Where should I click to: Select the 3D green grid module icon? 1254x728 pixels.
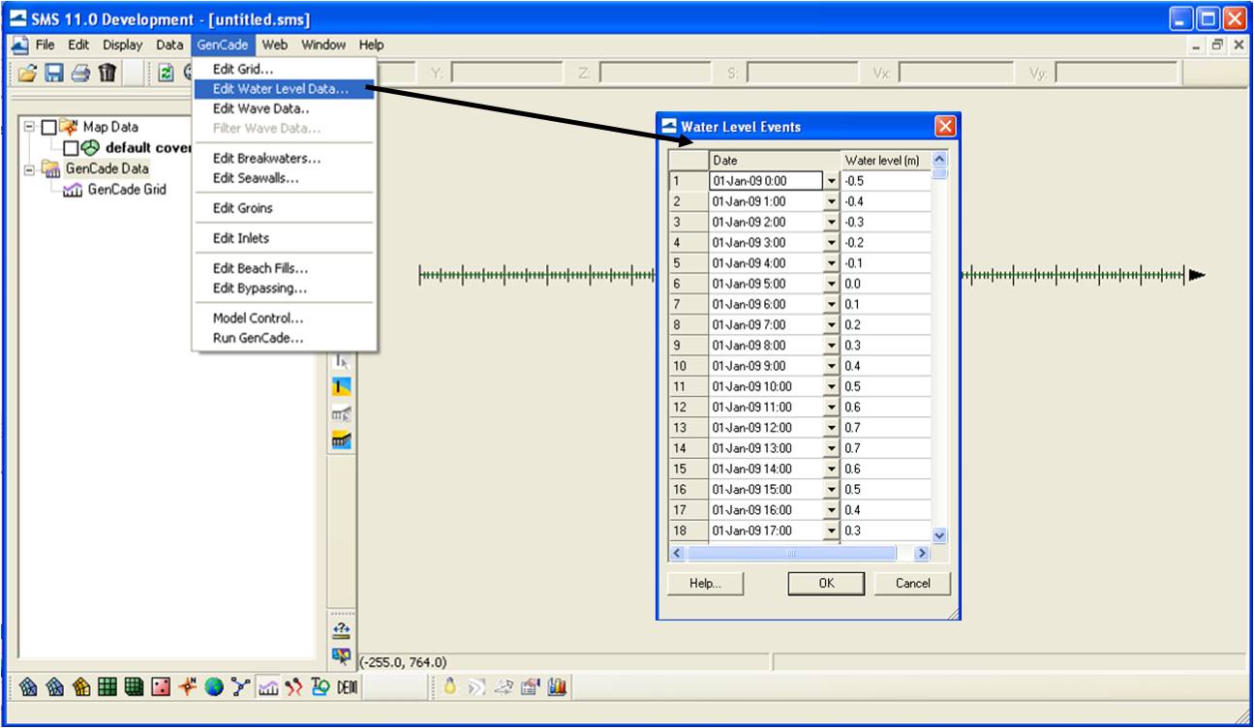point(134,687)
